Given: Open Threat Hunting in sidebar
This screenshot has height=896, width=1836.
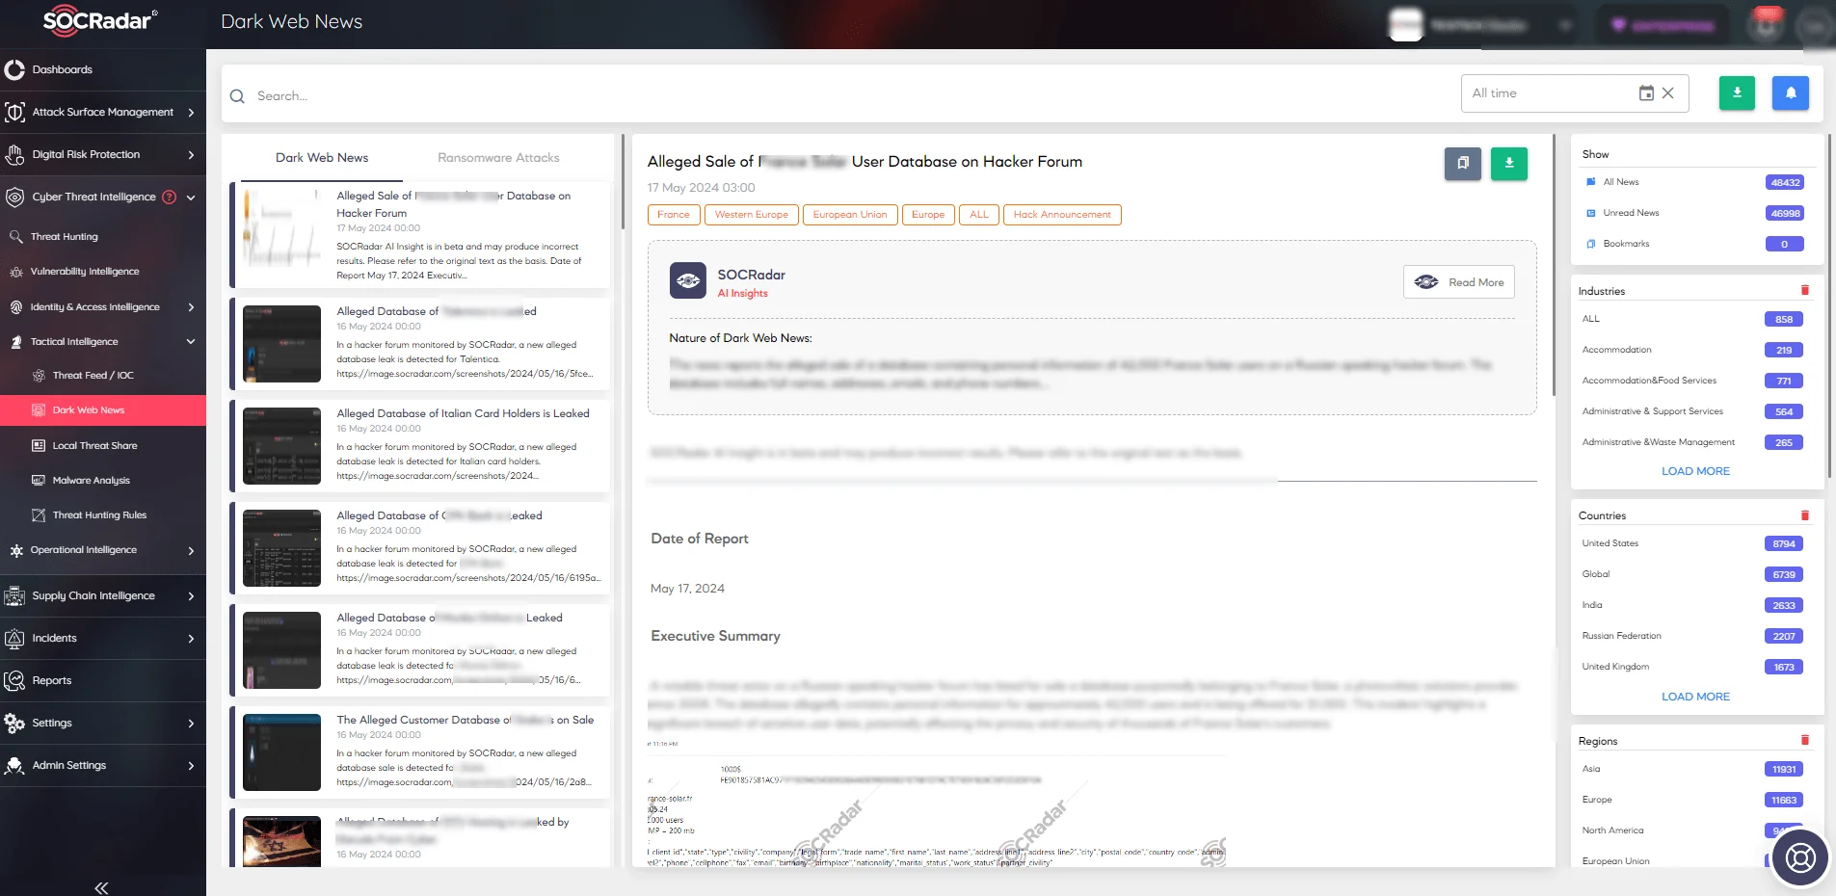Looking at the screenshot, I should (x=64, y=237).
